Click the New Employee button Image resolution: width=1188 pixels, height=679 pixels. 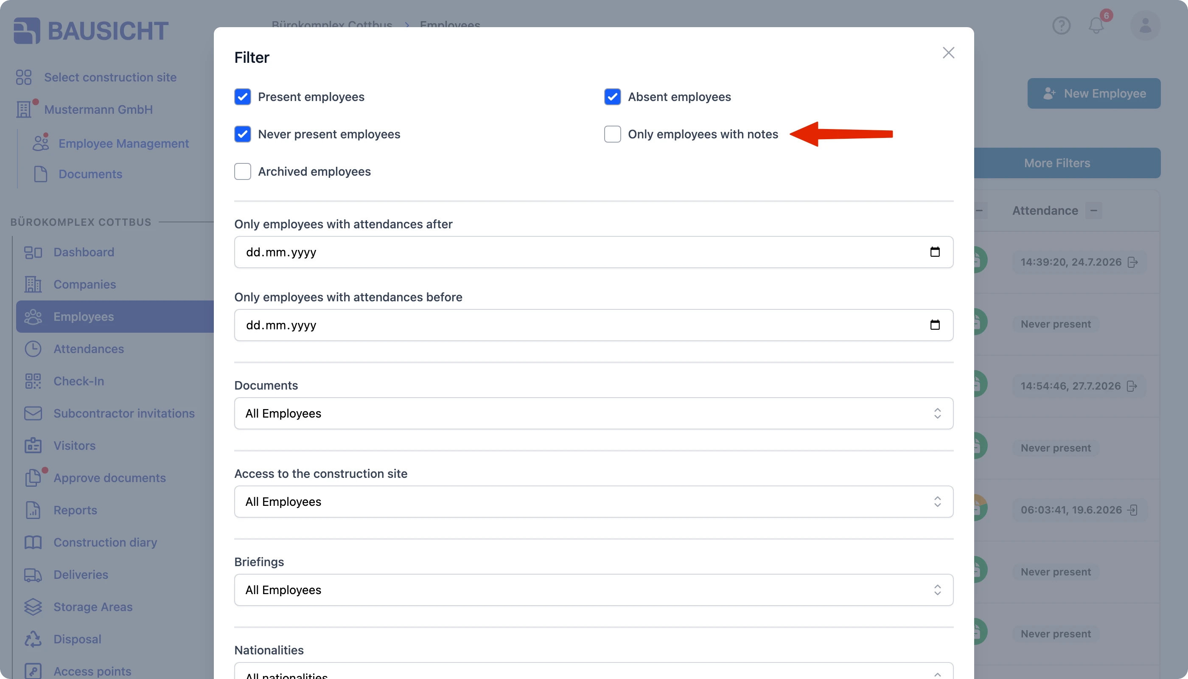pyautogui.click(x=1094, y=93)
